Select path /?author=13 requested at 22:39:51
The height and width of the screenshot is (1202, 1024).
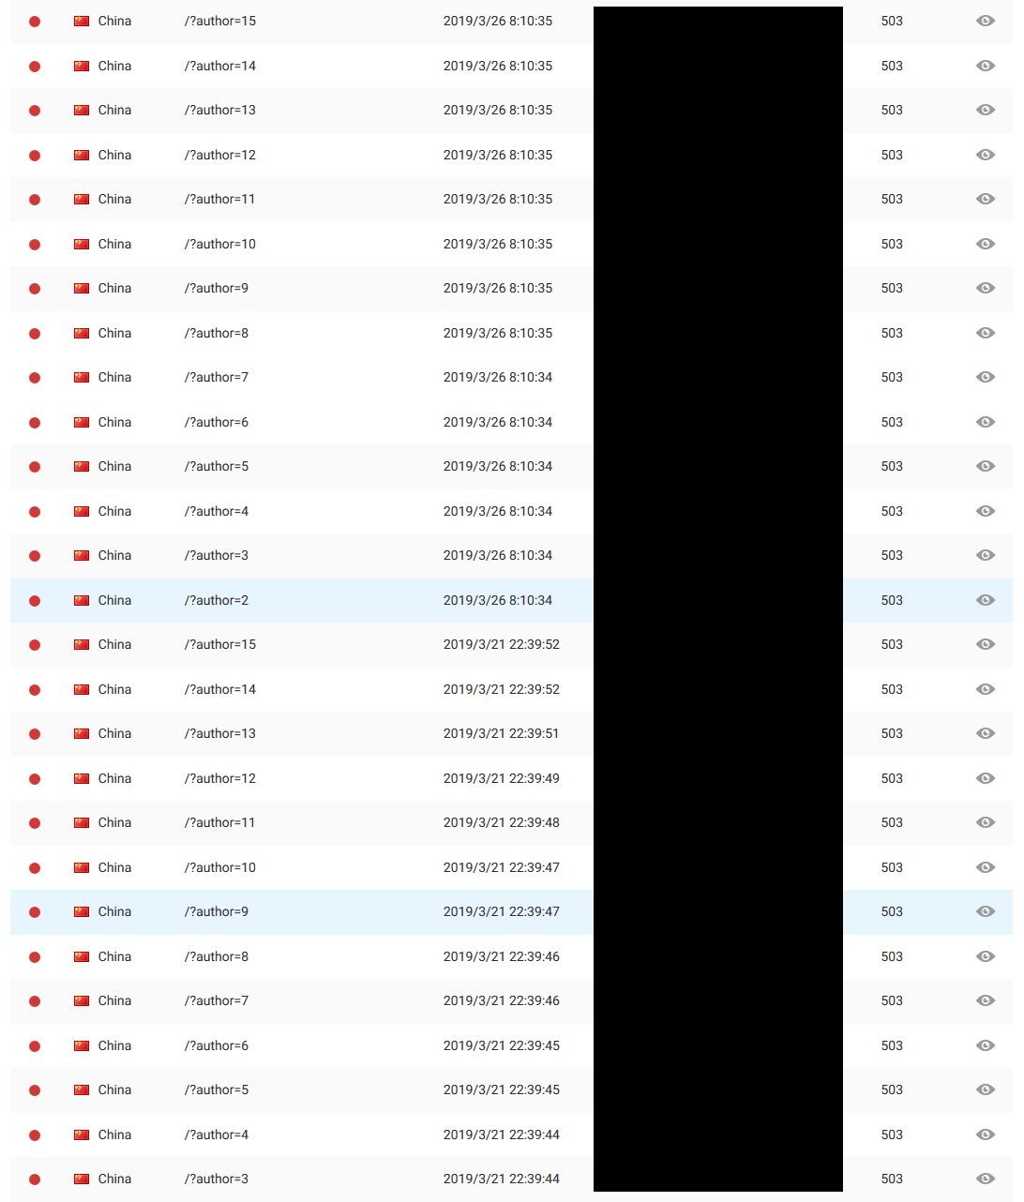click(x=220, y=733)
